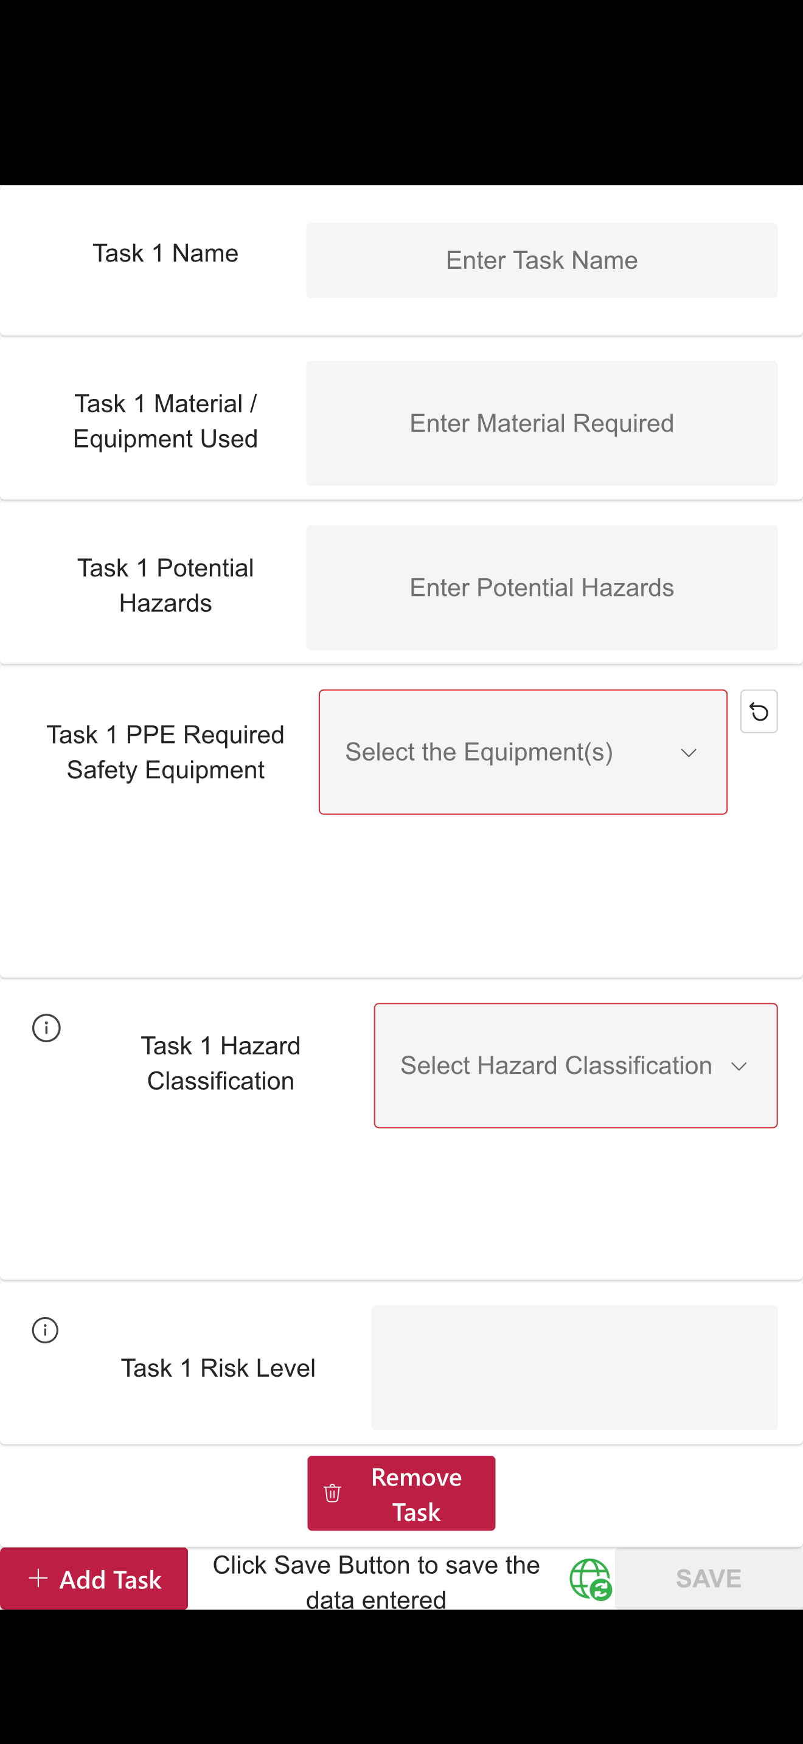Click the reset icon beside the equipment dropdown
Image resolution: width=803 pixels, height=1744 pixels.
(759, 711)
